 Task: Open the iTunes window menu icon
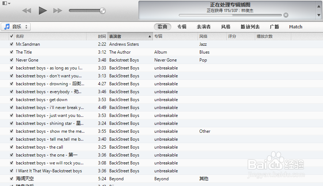click(6, 3)
